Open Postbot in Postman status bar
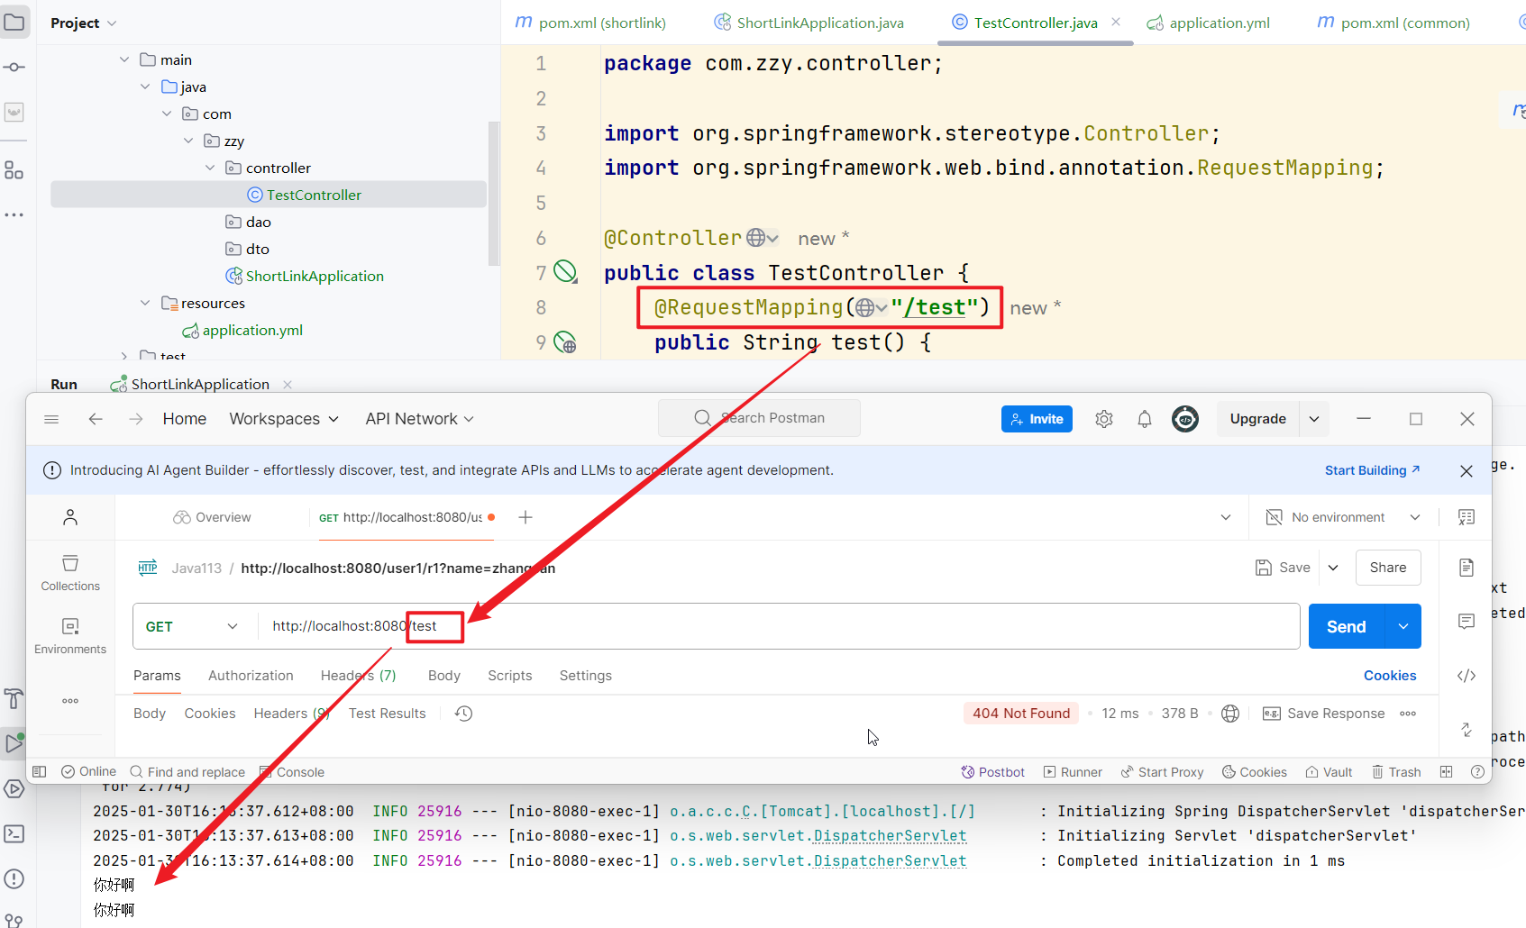 click(993, 772)
